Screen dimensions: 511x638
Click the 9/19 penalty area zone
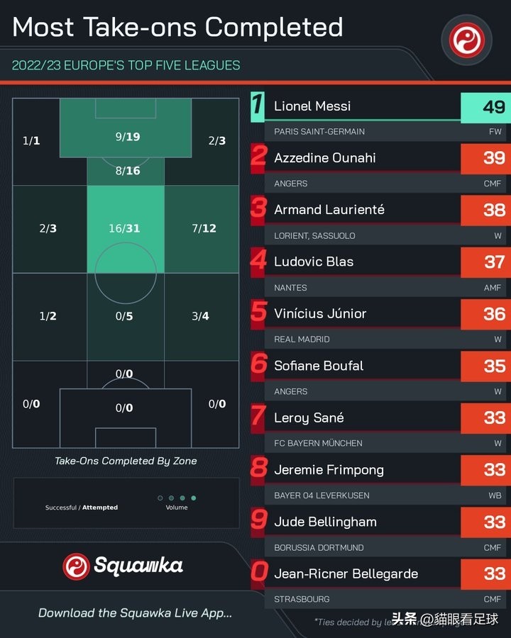click(126, 137)
